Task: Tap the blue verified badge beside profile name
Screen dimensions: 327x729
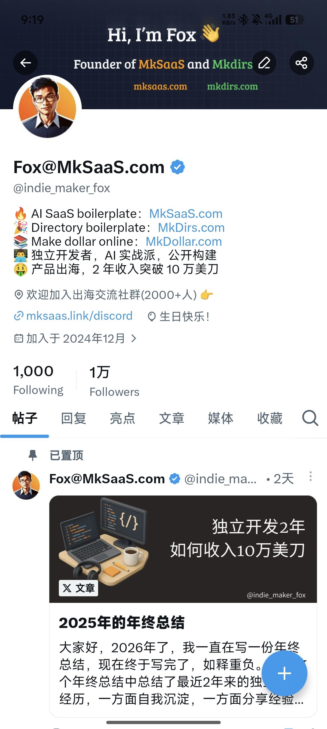Action: click(178, 167)
